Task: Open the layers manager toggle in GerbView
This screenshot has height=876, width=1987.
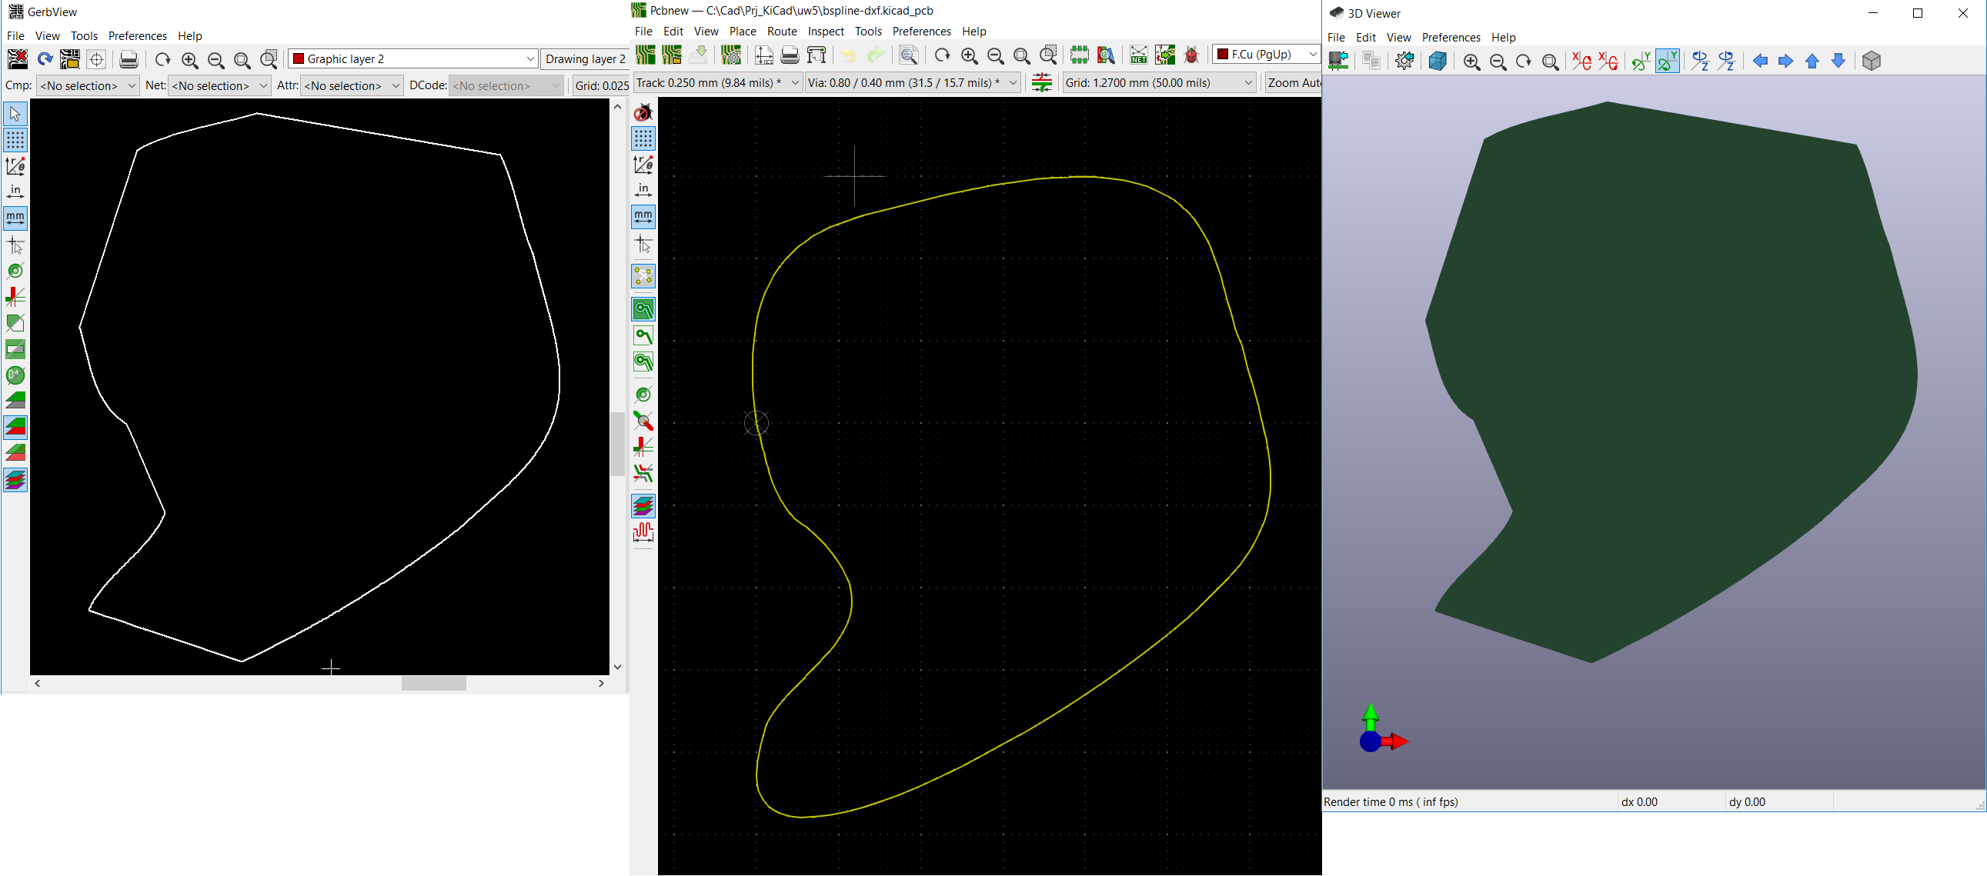Action: tap(14, 480)
